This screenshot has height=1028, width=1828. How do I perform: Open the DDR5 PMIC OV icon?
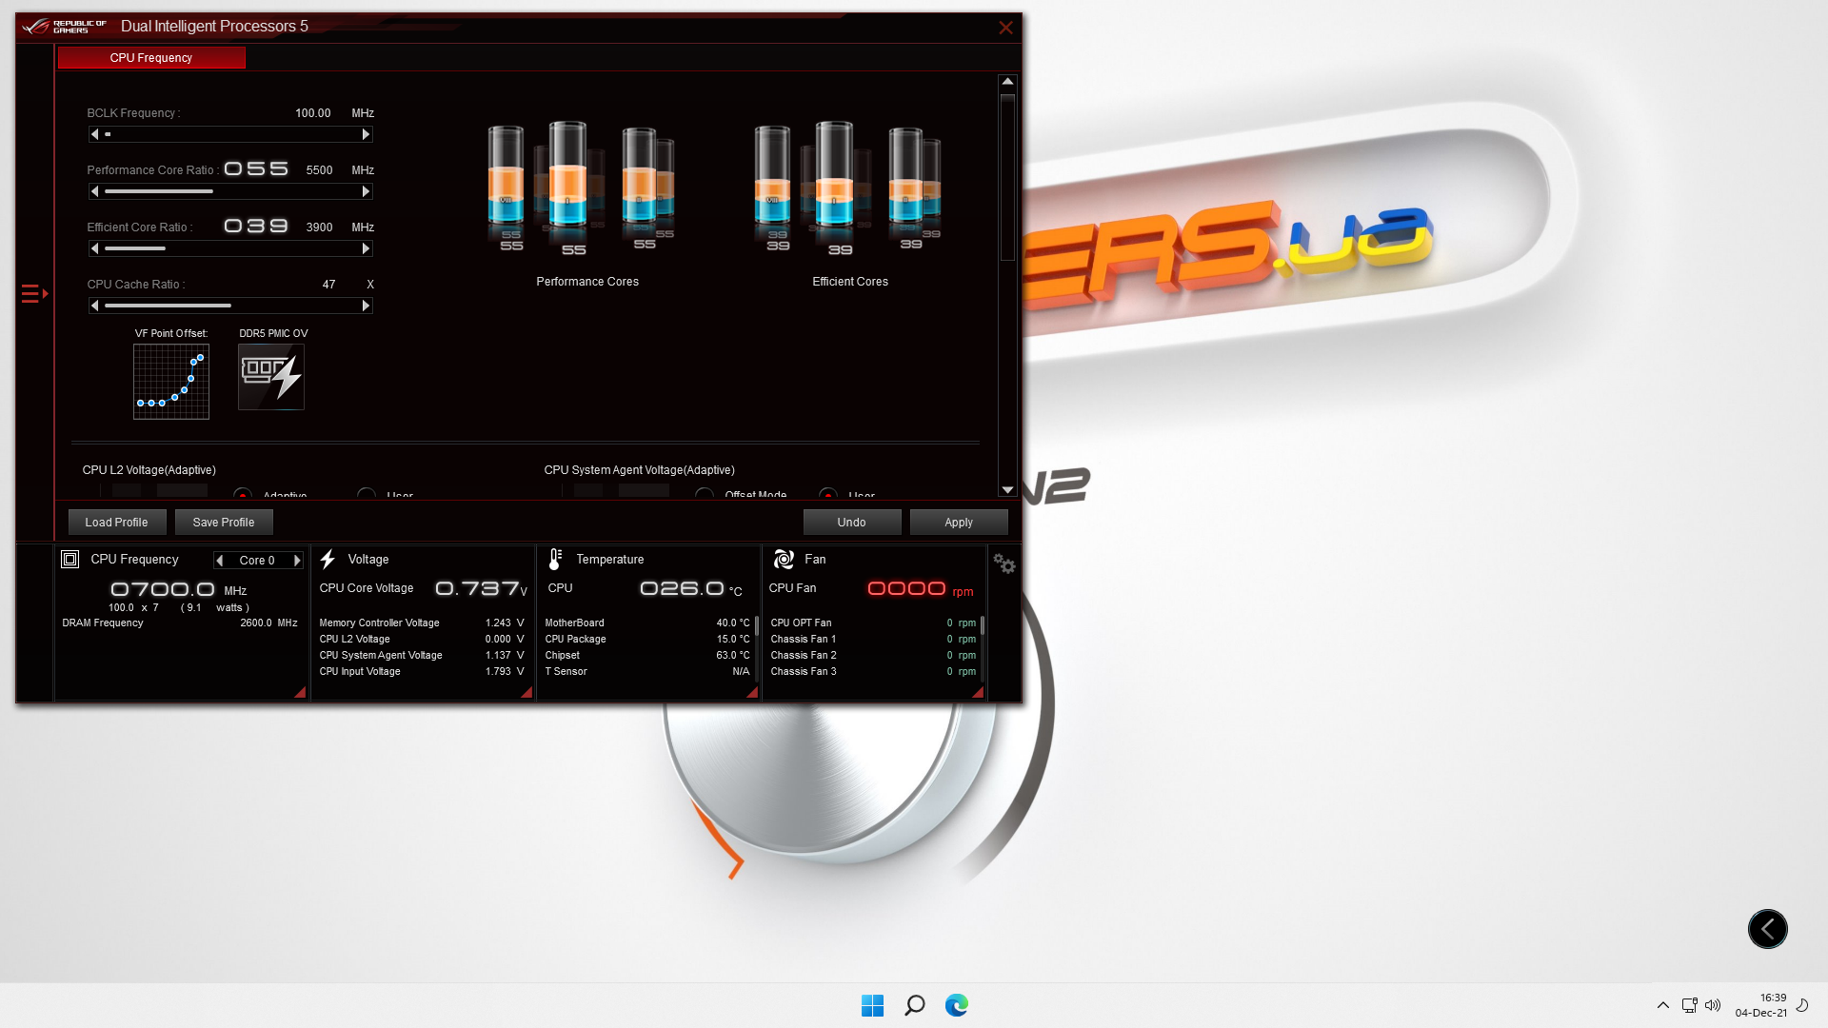click(x=271, y=377)
